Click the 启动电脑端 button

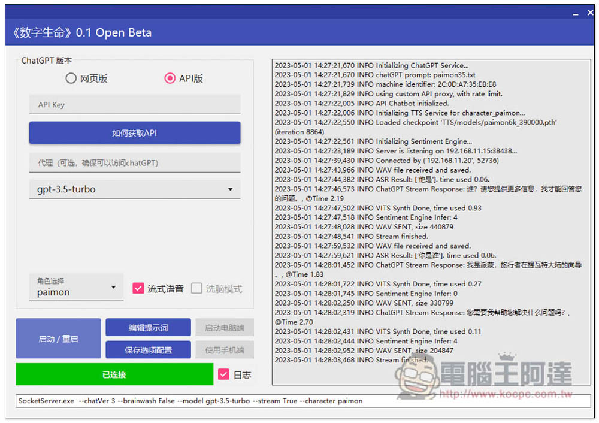click(x=225, y=328)
